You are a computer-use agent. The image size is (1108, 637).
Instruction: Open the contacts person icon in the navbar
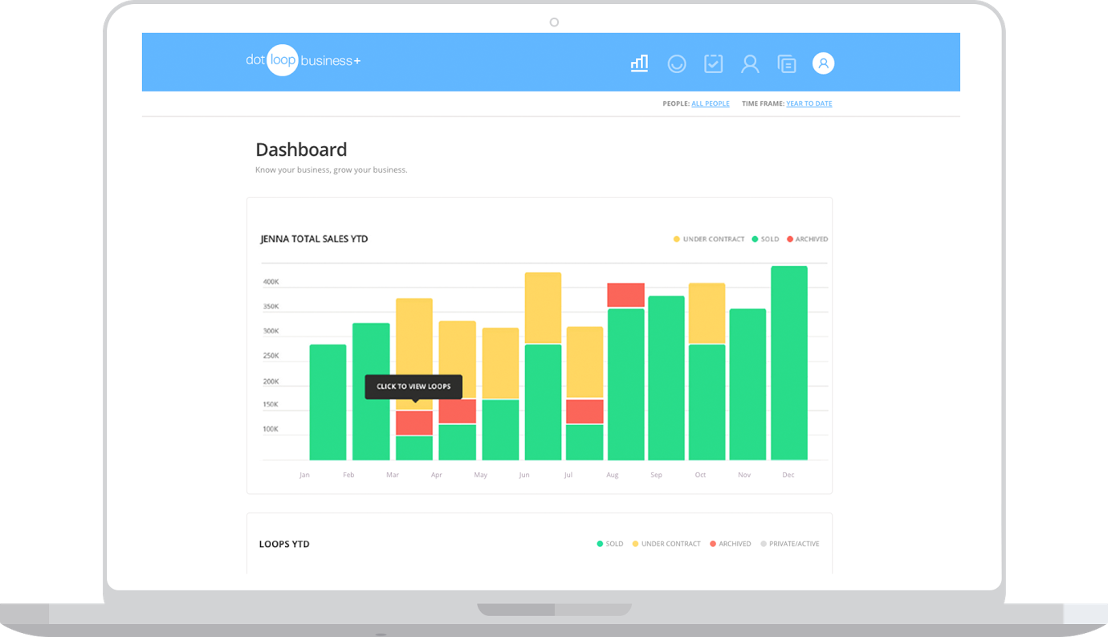point(749,62)
